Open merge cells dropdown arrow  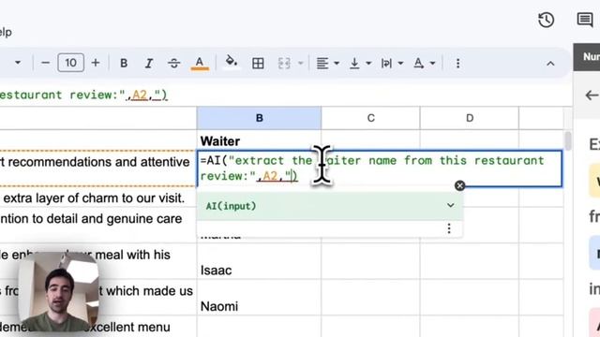[x=301, y=63]
